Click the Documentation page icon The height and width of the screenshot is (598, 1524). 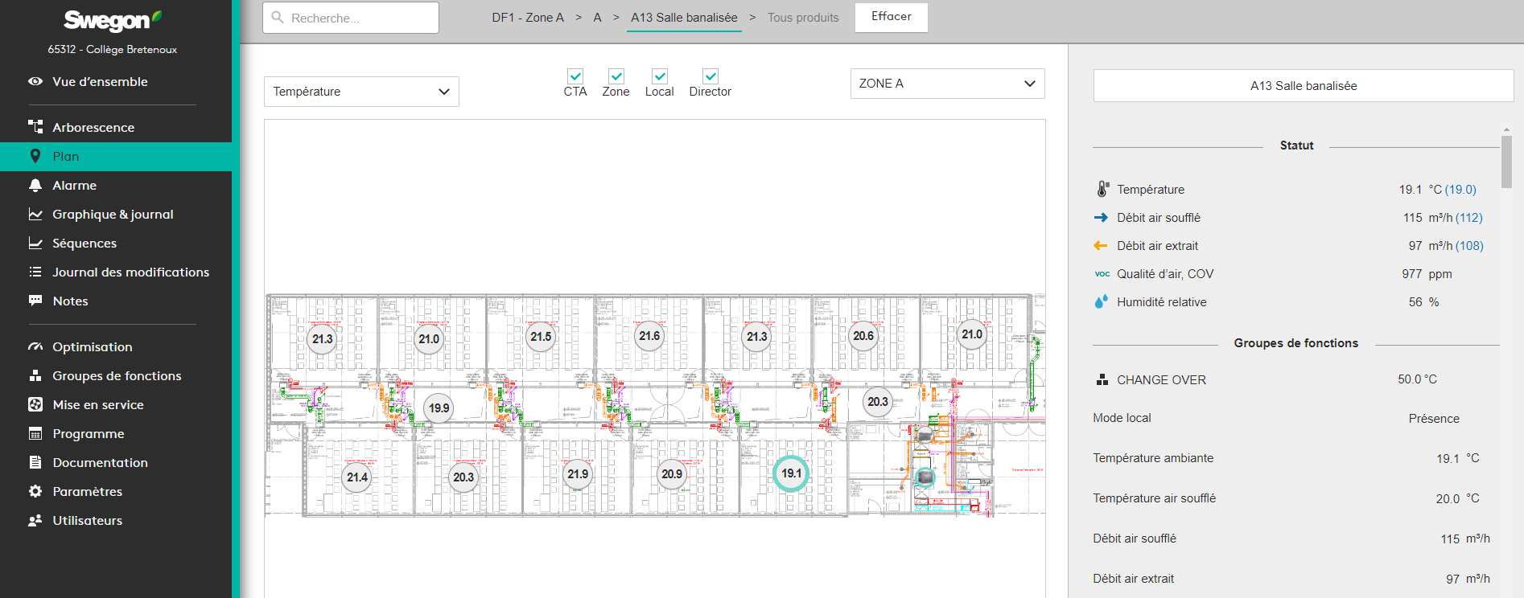click(35, 462)
